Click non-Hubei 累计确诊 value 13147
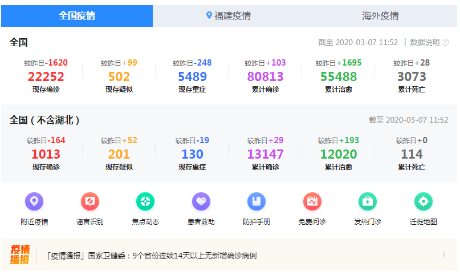Screen dimensions: 460x275 pos(265,155)
